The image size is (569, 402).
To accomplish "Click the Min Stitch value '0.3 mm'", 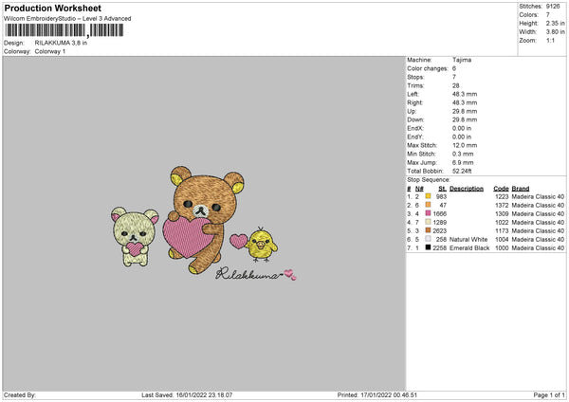I will [463, 154].
